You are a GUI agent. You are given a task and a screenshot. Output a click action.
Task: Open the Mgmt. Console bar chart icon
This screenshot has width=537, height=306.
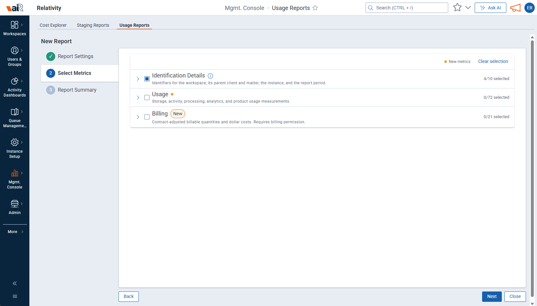pos(15,173)
